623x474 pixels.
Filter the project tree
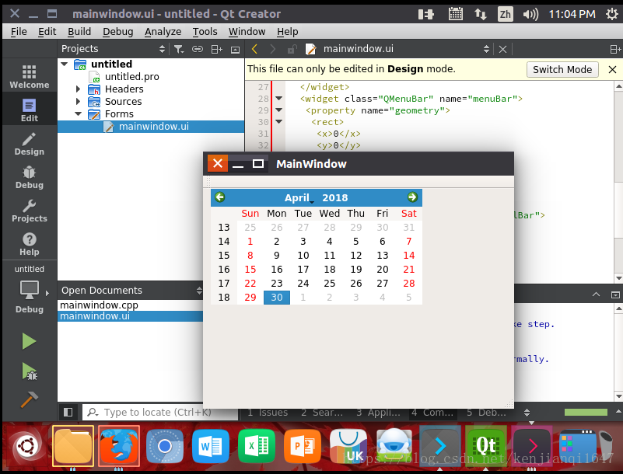click(x=179, y=49)
